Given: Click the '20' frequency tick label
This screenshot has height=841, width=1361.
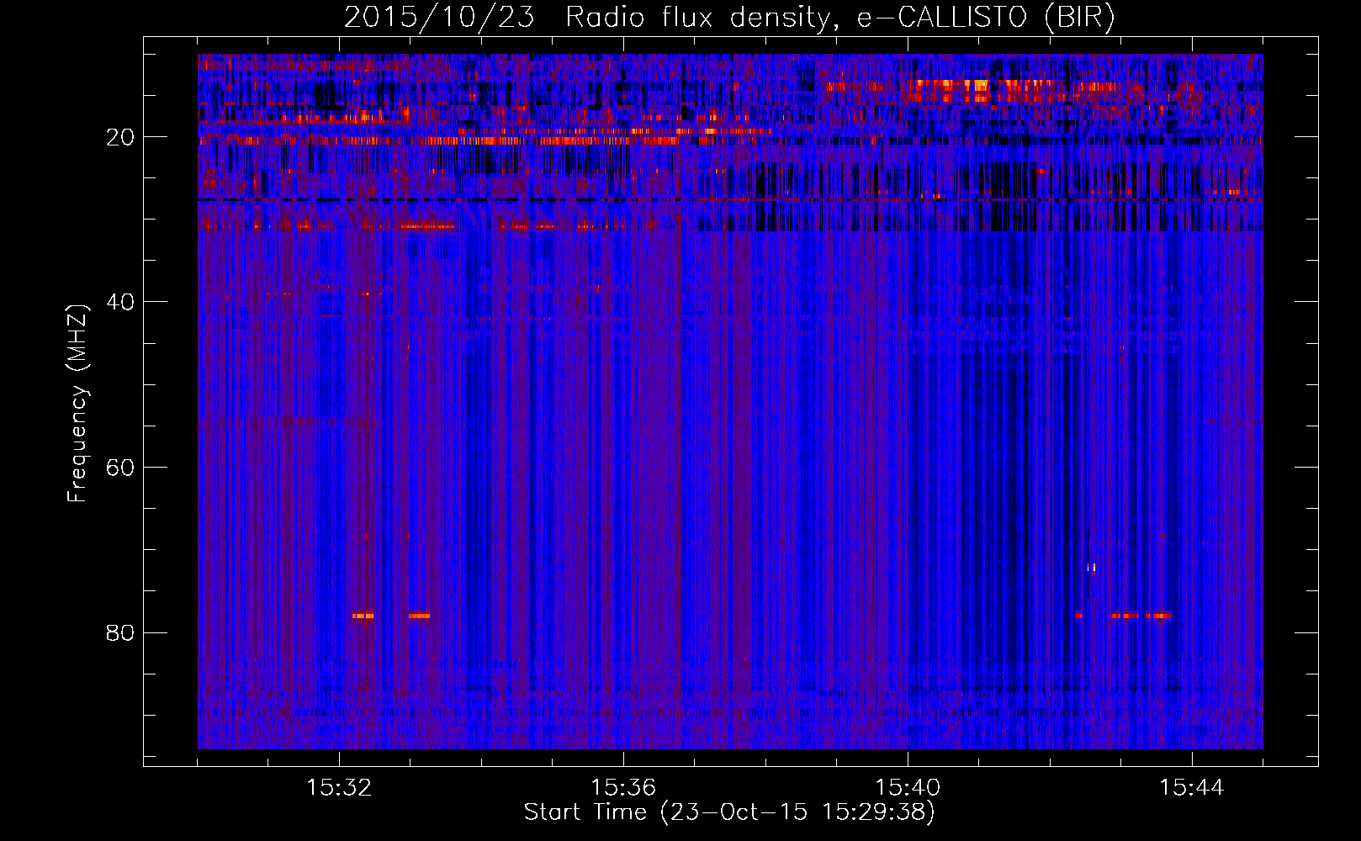Looking at the screenshot, I should coord(120,137).
